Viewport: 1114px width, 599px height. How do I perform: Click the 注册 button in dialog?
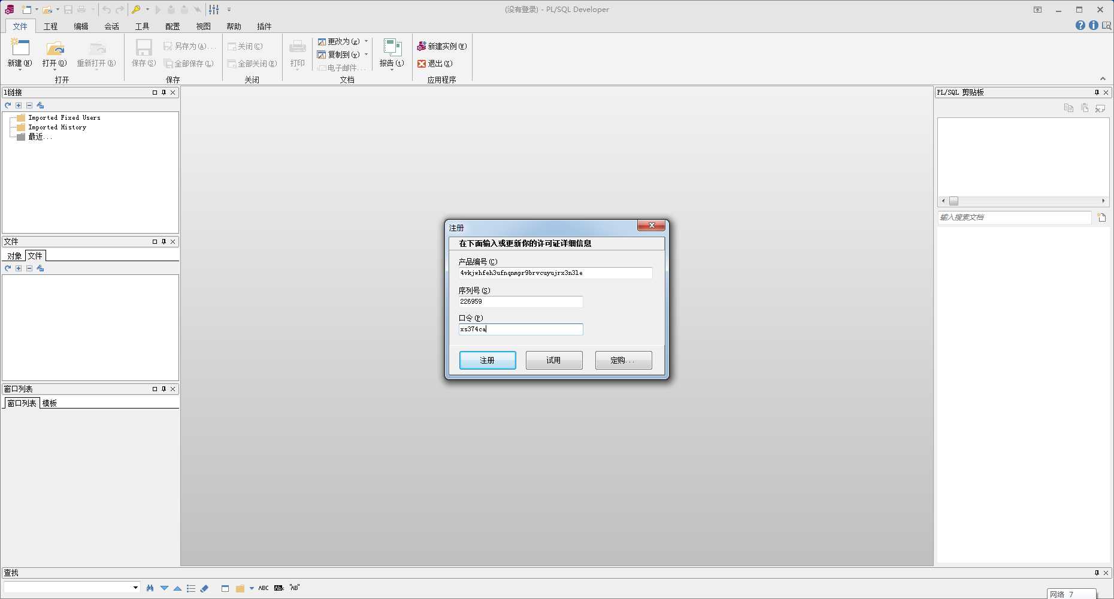[x=488, y=360]
